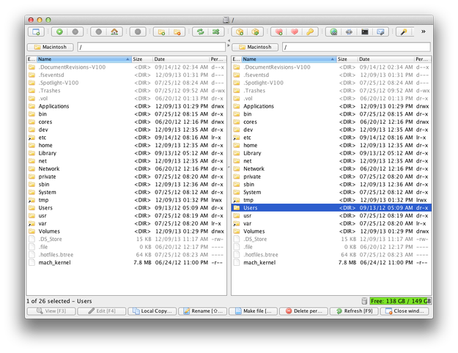Sort right panel by Name column header
The height and width of the screenshot is (353, 458).
tap(289, 59)
